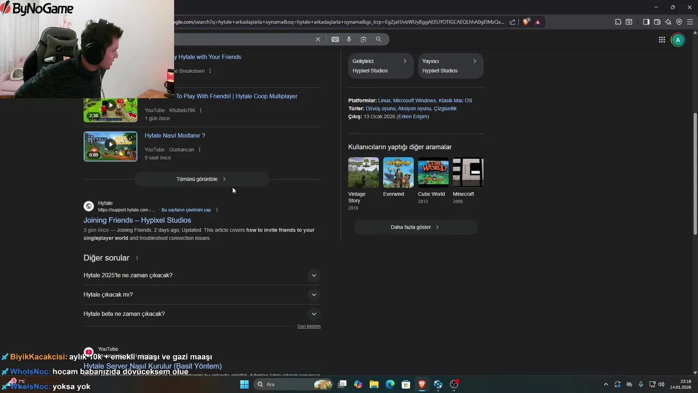Click the page vertical scrollbar thumb

[x=695, y=174]
